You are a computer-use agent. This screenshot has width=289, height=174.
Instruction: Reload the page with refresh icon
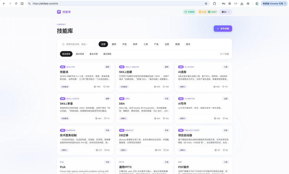(16, 3)
